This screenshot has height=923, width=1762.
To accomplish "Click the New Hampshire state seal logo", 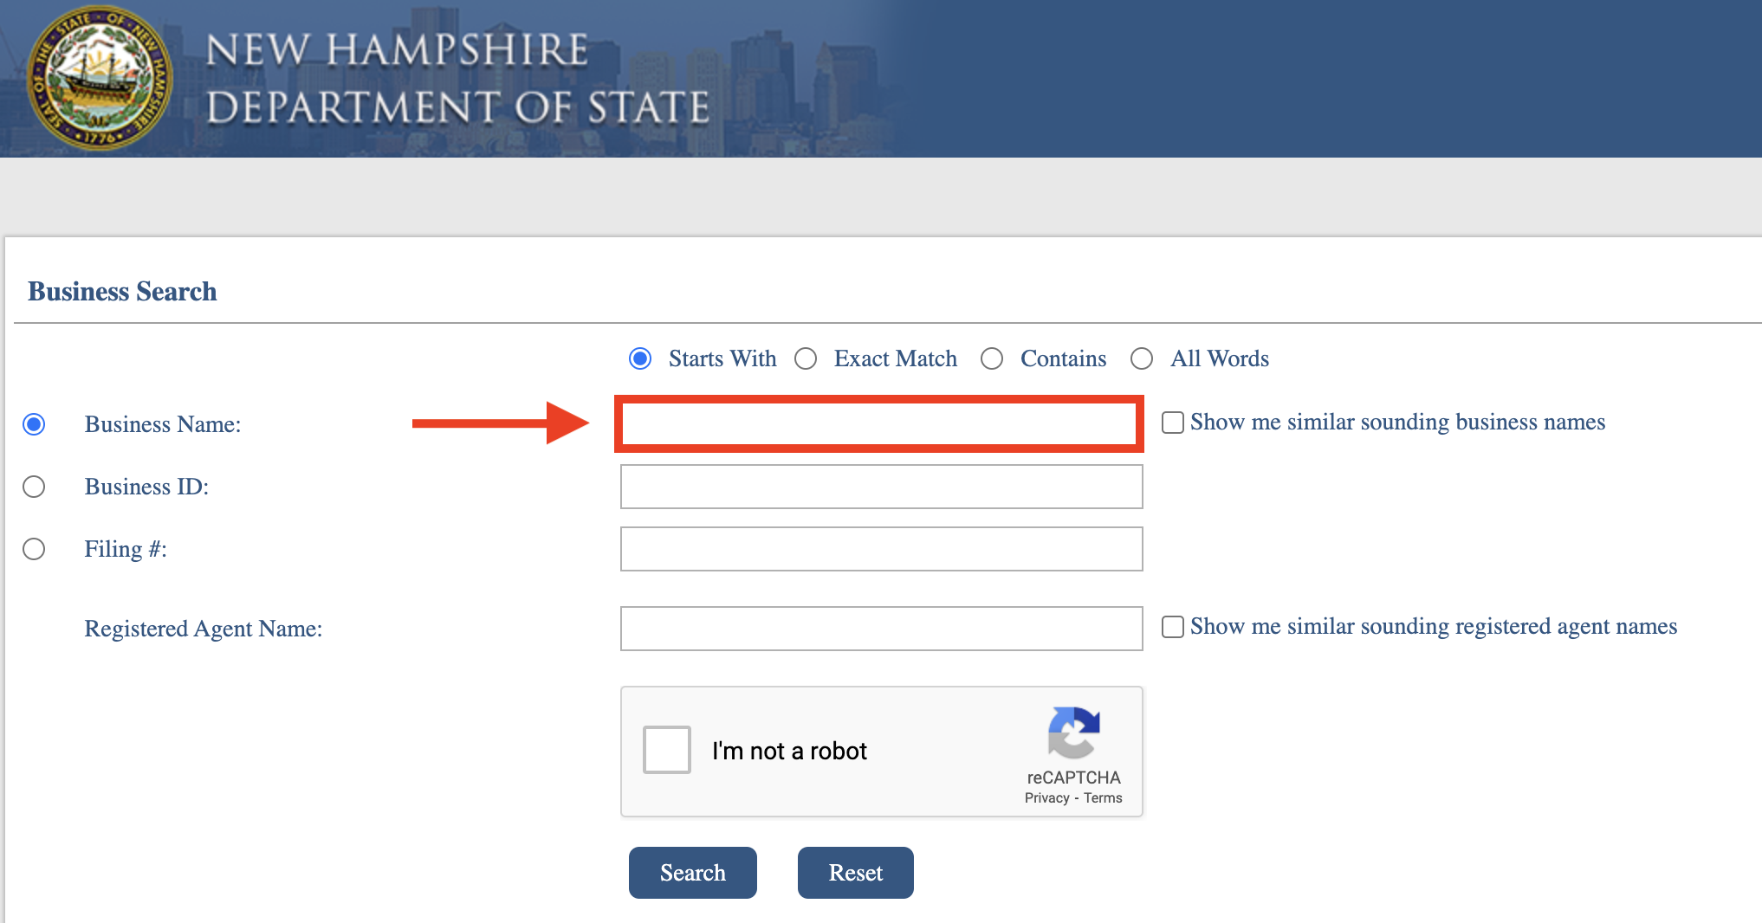I will point(100,78).
